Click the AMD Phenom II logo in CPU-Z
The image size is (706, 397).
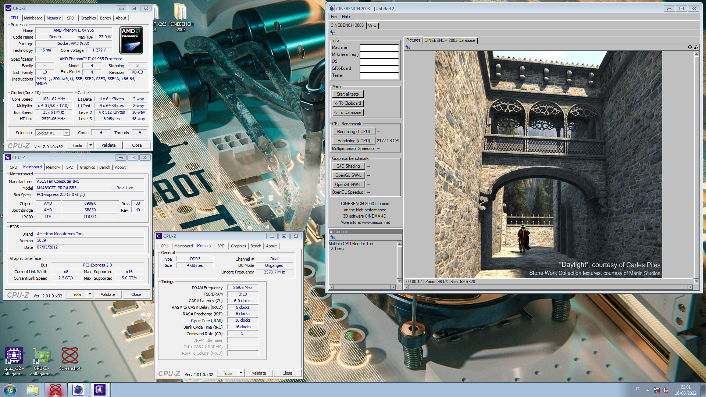pyautogui.click(x=131, y=40)
